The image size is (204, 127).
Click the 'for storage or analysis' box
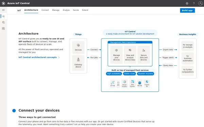point(188,46)
